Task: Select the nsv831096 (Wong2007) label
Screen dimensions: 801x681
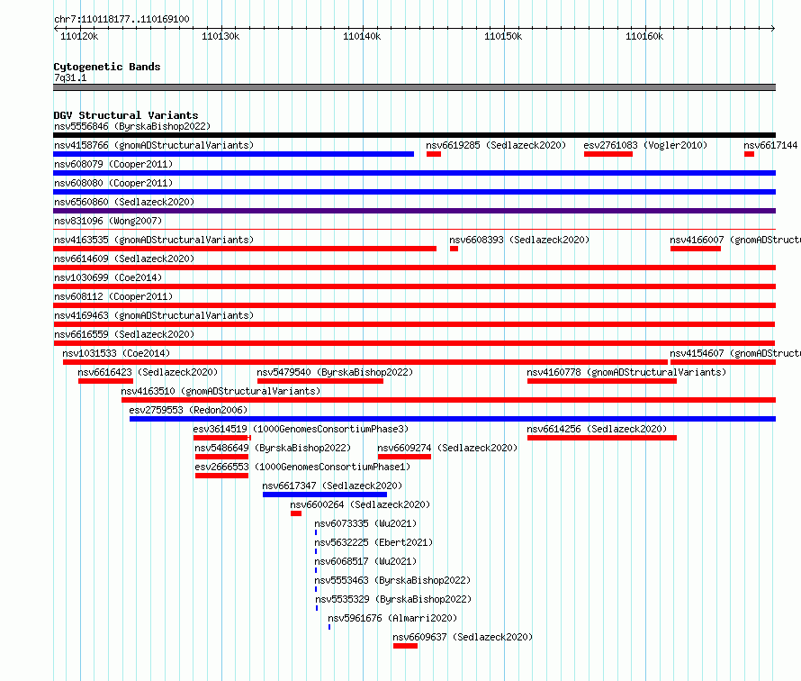Action: [108, 221]
